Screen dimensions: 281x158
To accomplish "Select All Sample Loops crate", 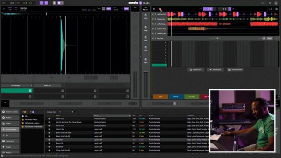I will 32,123.
